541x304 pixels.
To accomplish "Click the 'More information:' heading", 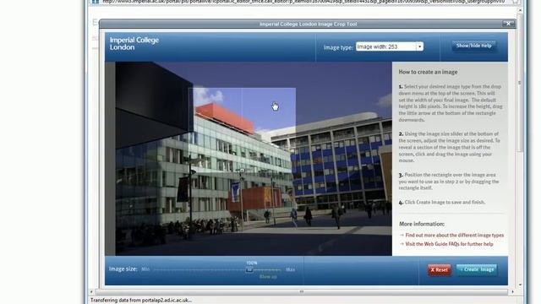I will click(x=422, y=224).
